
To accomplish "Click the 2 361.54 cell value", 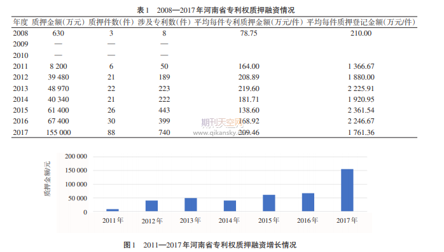I will [361, 111].
